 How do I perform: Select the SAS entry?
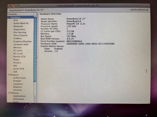(15, 66)
